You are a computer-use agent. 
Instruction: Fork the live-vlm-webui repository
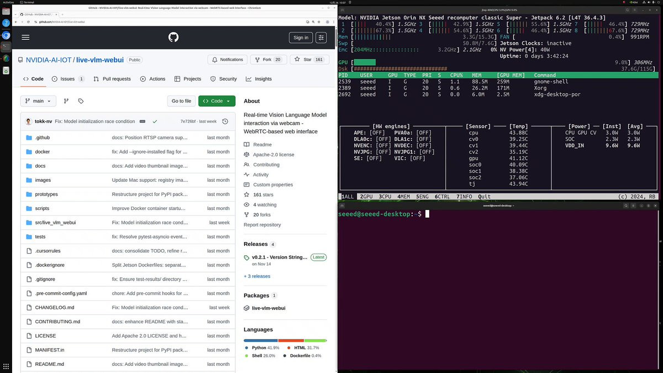(x=268, y=60)
